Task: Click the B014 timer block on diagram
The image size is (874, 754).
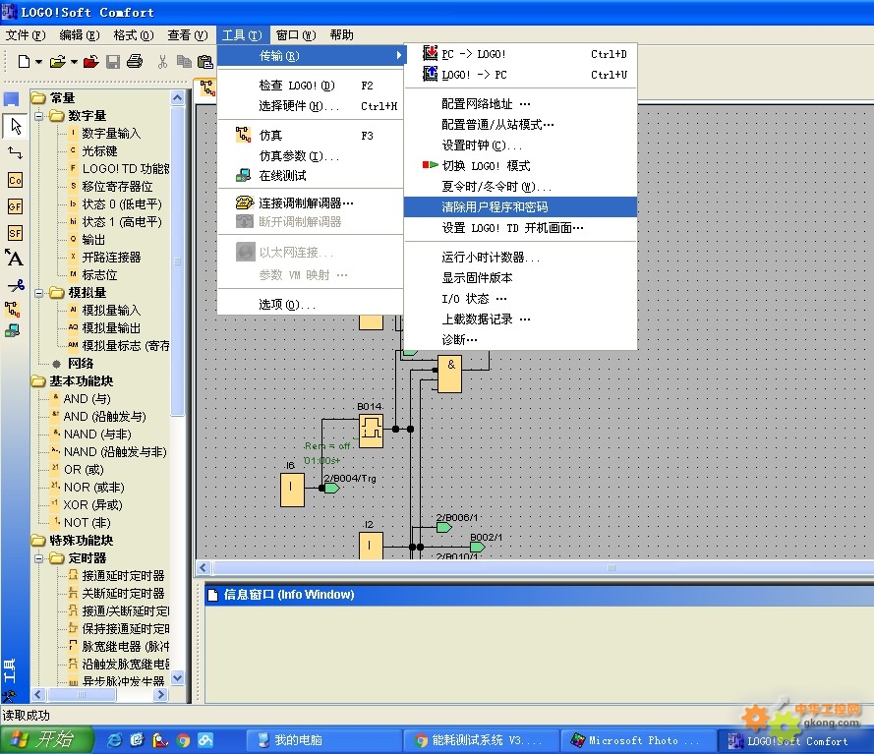Action: coord(371,431)
